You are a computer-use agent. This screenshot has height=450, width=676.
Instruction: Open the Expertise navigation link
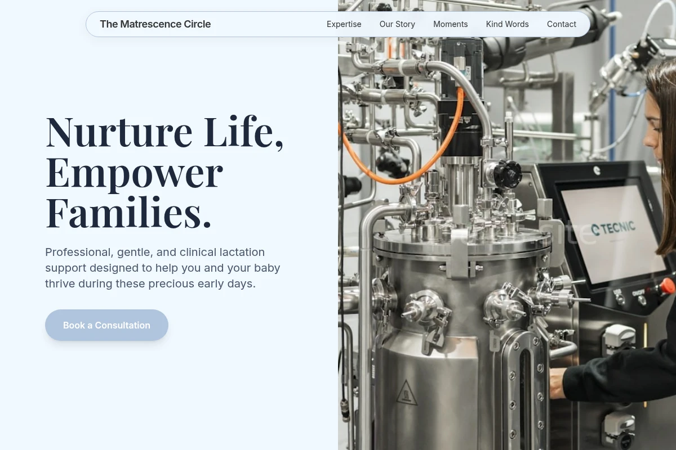[x=344, y=24]
